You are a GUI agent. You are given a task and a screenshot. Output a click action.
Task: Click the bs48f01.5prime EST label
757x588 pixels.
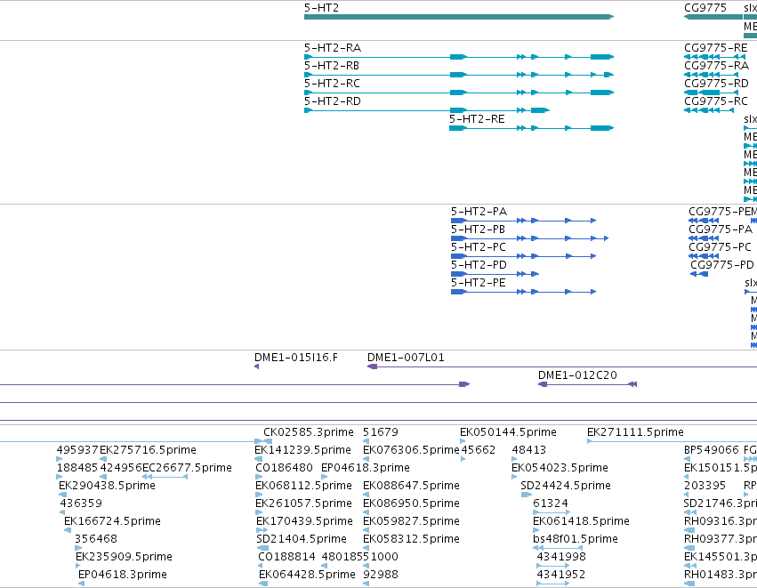pos(575,540)
